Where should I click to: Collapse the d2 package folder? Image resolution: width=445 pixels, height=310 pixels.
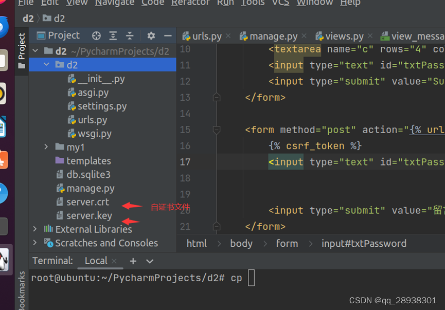(x=46, y=65)
